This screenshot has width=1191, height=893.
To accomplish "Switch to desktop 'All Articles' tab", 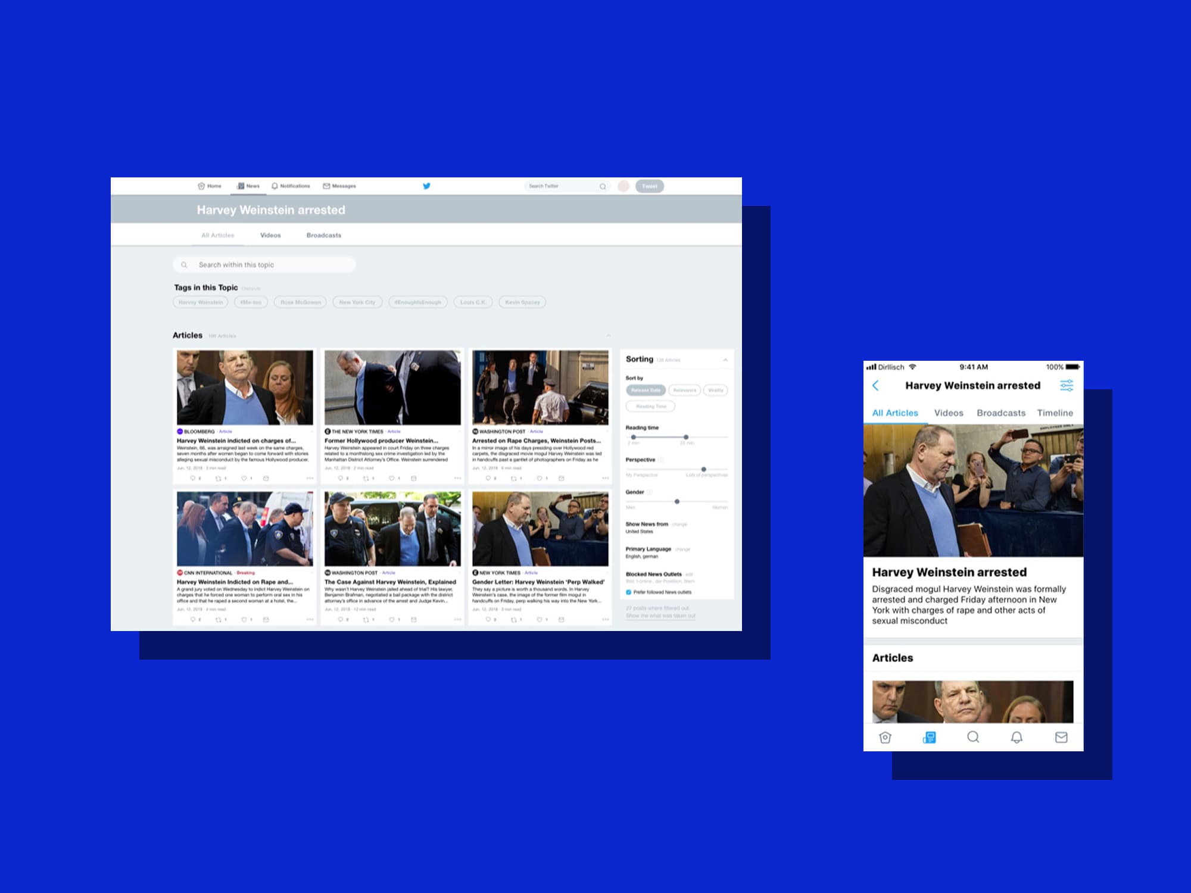I will pyautogui.click(x=218, y=235).
